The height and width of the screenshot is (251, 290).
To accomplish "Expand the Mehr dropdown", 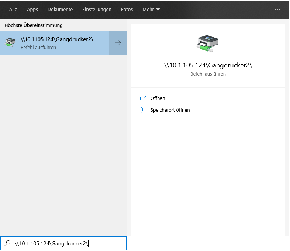I will coord(151,10).
